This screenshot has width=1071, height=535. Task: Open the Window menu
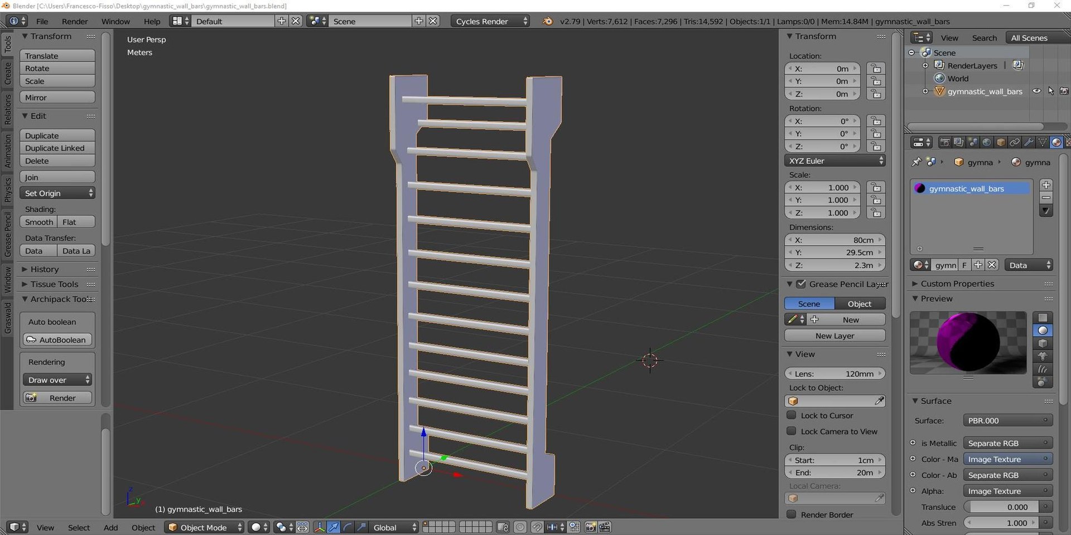coord(115,21)
